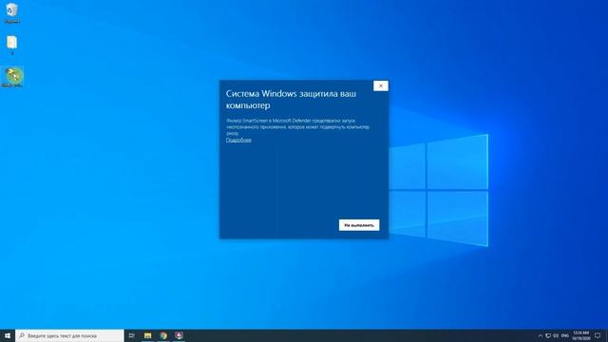
Task: Close the SmartScreen warning dialog
Action: tap(381, 85)
